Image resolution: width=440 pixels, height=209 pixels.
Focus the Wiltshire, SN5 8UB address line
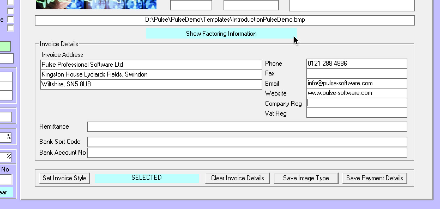(151, 84)
